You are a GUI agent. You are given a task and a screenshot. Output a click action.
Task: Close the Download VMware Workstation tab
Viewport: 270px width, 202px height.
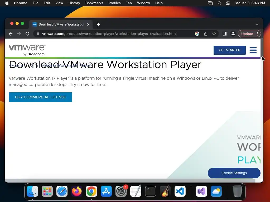pos(88,24)
